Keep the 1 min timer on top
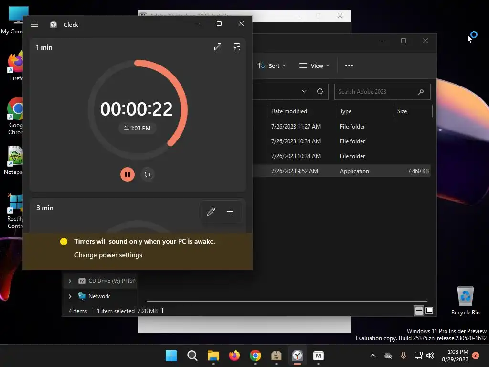This screenshot has height=367, width=489. 237,47
